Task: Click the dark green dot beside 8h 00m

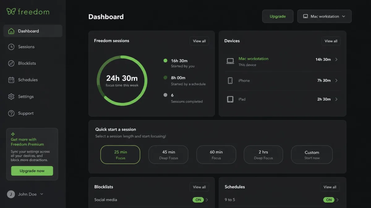Action: click(x=165, y=78)
